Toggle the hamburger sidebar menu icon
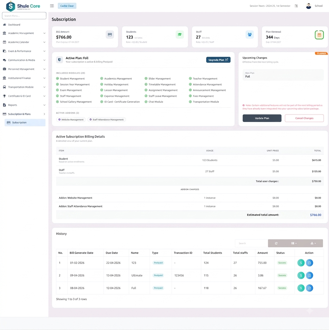329x330 pixels. click(x=52, y=6)
